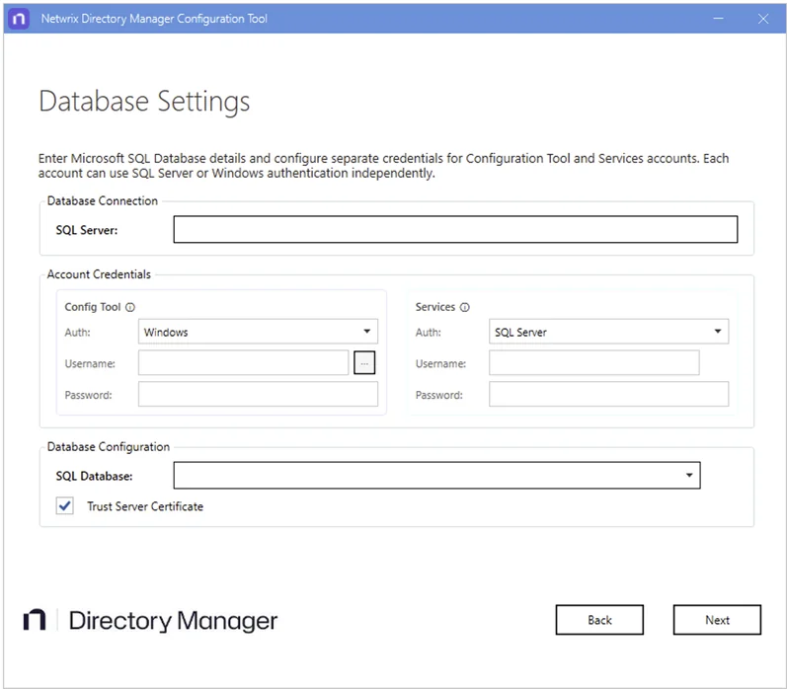Screen dimensions: 787x689
Task: Focus the SQL Server input field
Action: (x=455, y=229)
